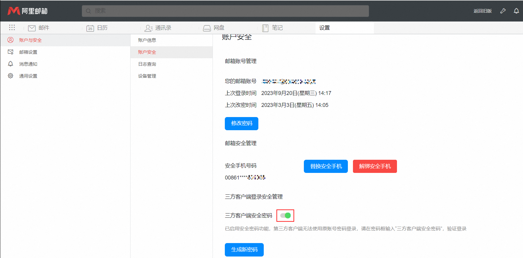Click the Alibaba Mail logo
Viewport: 523px width, 258px height.
pyautogui.click(x=28, y=11)
